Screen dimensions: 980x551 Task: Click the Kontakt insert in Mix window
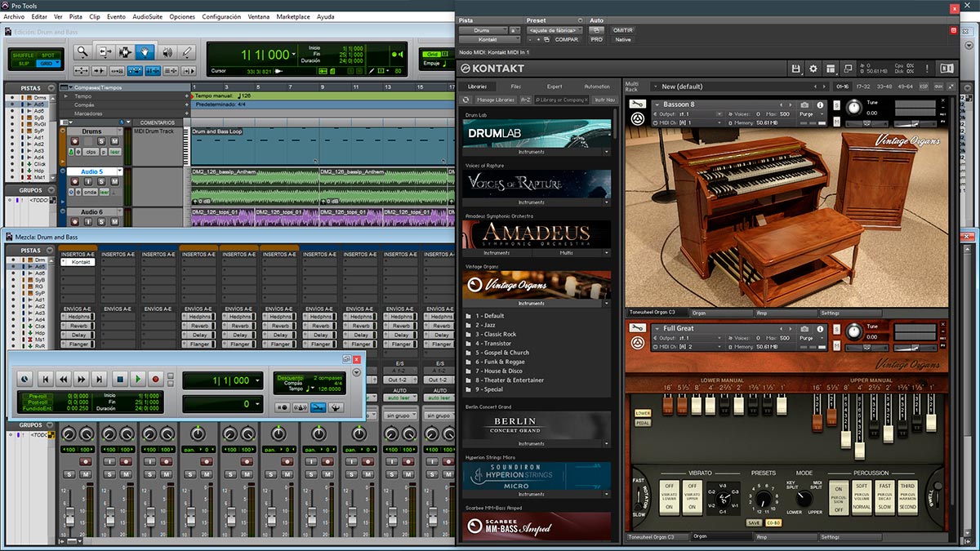pyautogui.click(x=80, y=262)
